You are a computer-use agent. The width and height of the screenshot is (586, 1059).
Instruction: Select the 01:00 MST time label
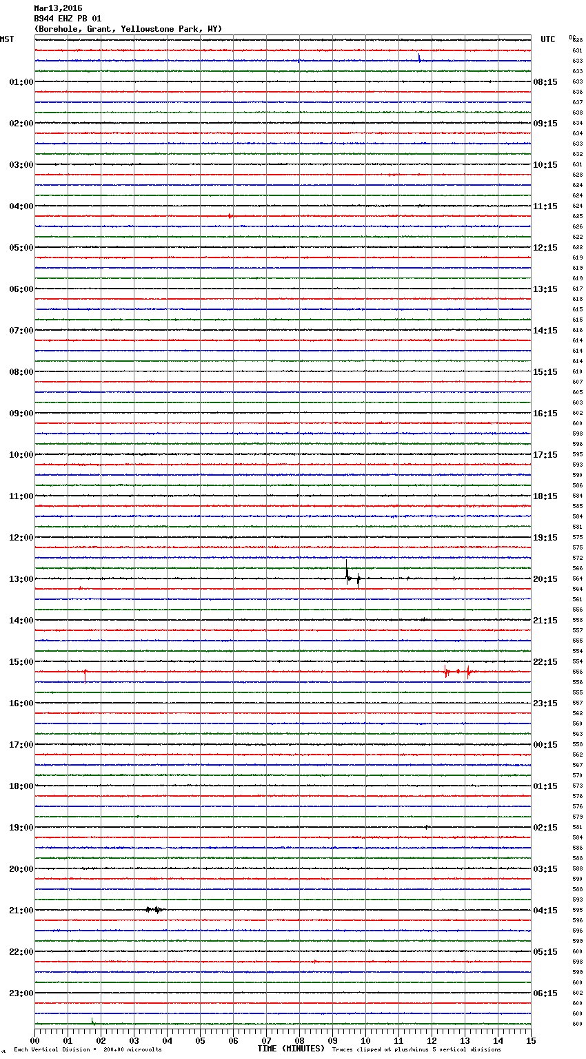coord(21,82)
